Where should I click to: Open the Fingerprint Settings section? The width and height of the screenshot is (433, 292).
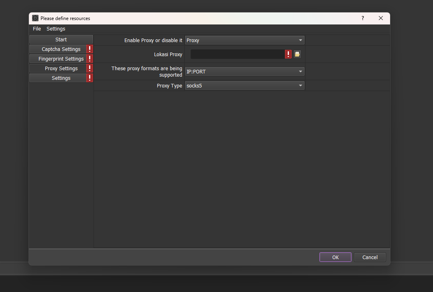[59, 59]
